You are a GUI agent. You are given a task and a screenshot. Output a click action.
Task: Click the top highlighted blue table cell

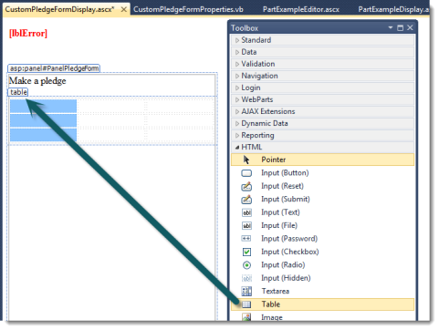coord(43,106)
